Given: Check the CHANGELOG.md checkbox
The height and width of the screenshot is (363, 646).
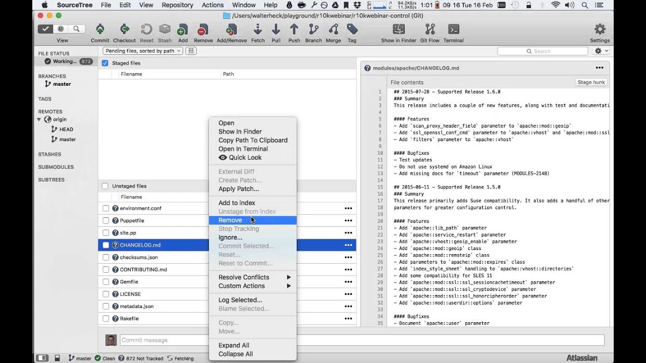Looking at the screenshot, I should pos(106,245).
